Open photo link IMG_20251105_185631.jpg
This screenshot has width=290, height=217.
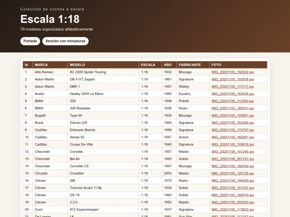[x=233, y=108]
